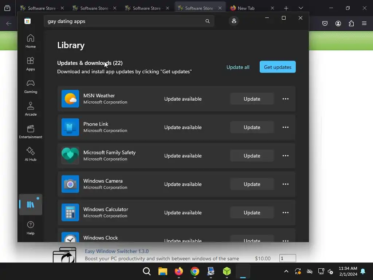Open the Pocket save icon in Firefox toolbar
This screenshot has height=280, width=373.
(x=325, y=23)
